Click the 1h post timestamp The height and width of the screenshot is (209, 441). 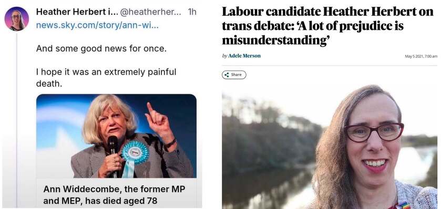pos(192,12)
